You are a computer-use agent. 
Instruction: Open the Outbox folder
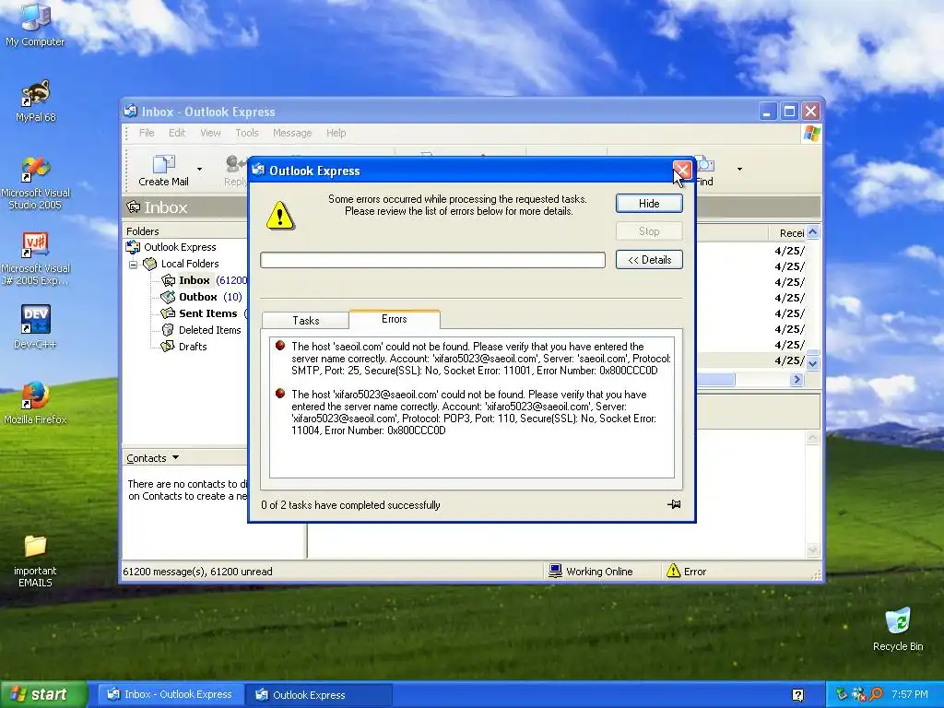tap(197, 297)
